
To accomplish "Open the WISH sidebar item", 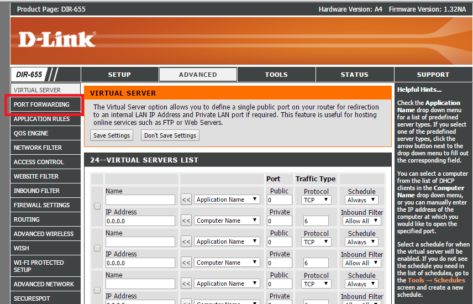I will coord(45,248).
